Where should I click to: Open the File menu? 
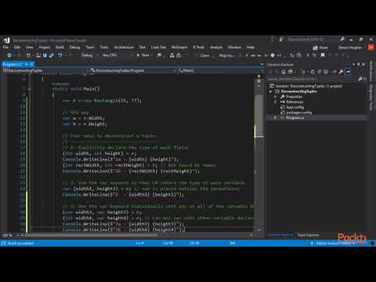[x=5, y=47]
